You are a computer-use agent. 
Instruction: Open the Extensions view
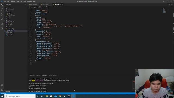2,24
